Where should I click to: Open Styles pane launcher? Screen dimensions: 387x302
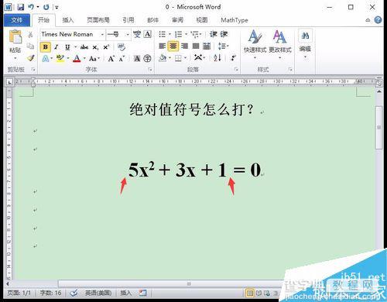(290, 70)
